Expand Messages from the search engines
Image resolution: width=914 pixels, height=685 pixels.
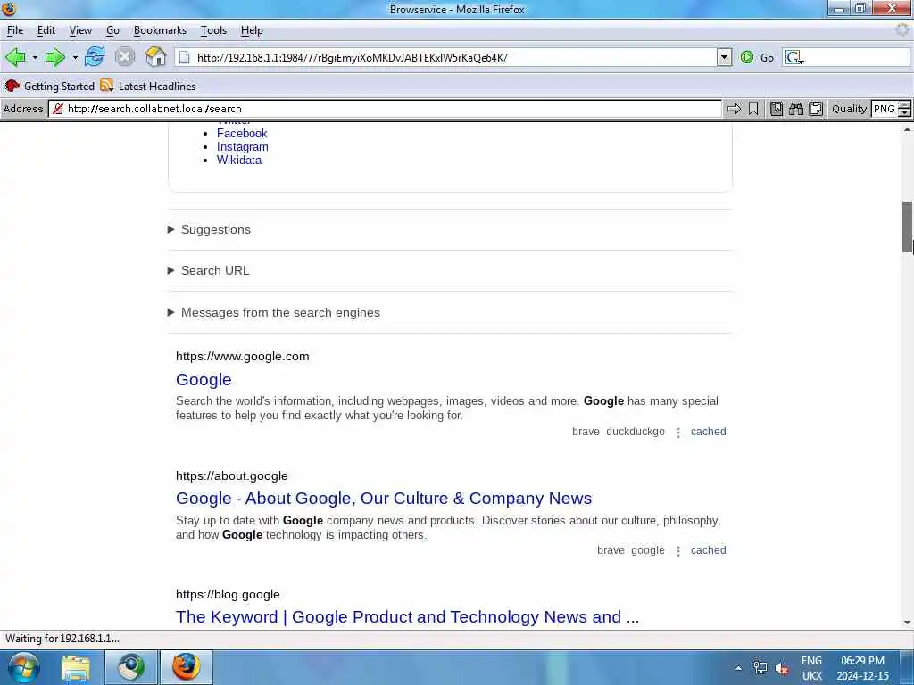click(274, 312)
